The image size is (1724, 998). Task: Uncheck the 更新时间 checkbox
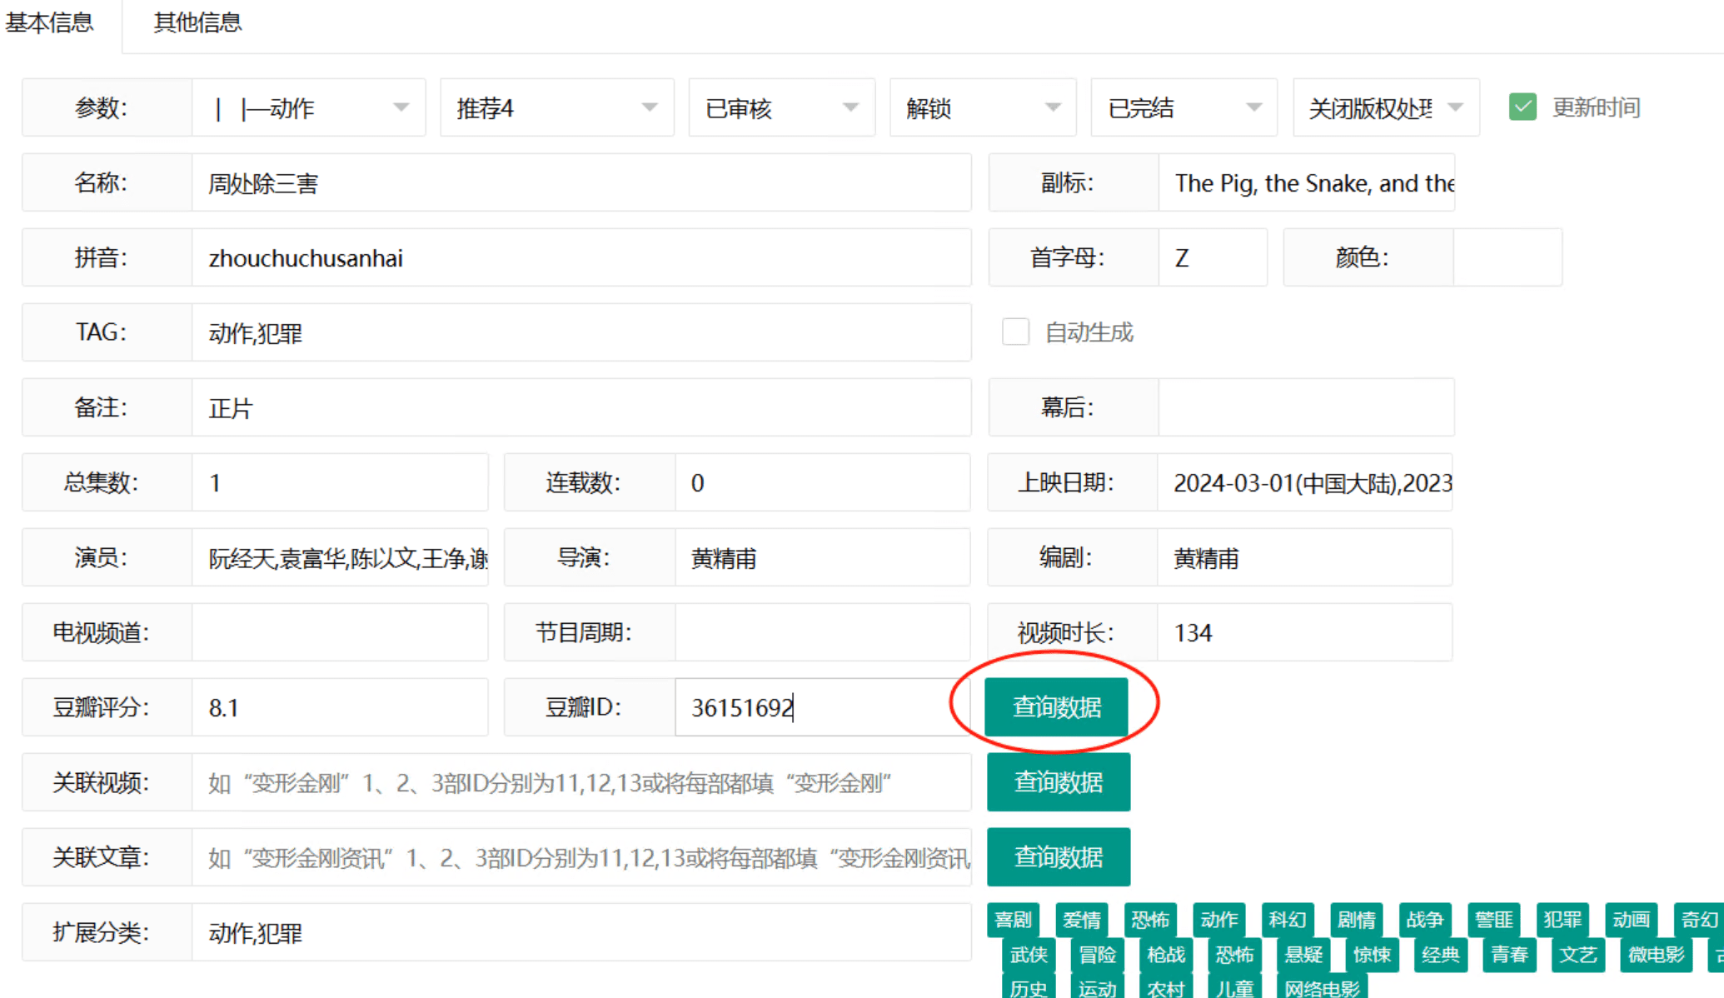(1522, 107)
